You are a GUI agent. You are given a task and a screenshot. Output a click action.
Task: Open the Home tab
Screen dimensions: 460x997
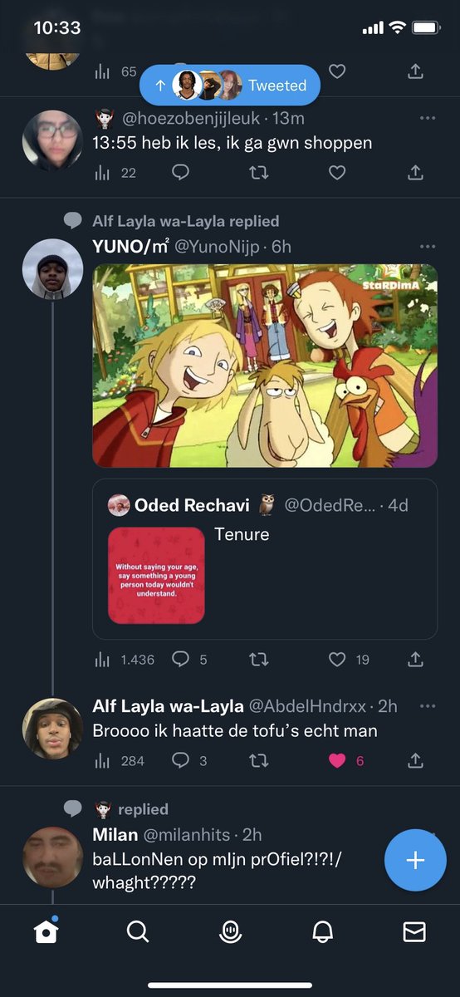[46, 932]
